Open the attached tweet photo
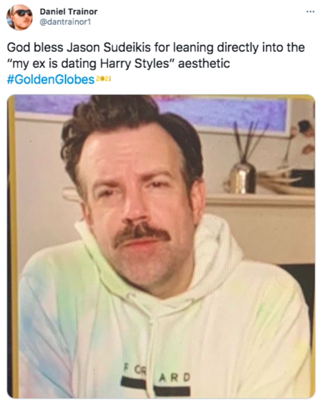The image size is (323, 405). (x=161, y=246)
